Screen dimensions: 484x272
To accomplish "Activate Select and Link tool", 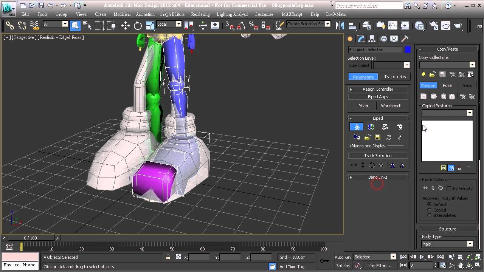I will coord(10,25).
